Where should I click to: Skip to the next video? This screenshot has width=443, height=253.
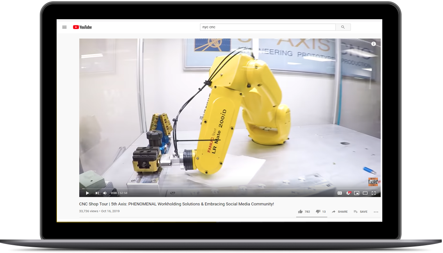(97, 193)
